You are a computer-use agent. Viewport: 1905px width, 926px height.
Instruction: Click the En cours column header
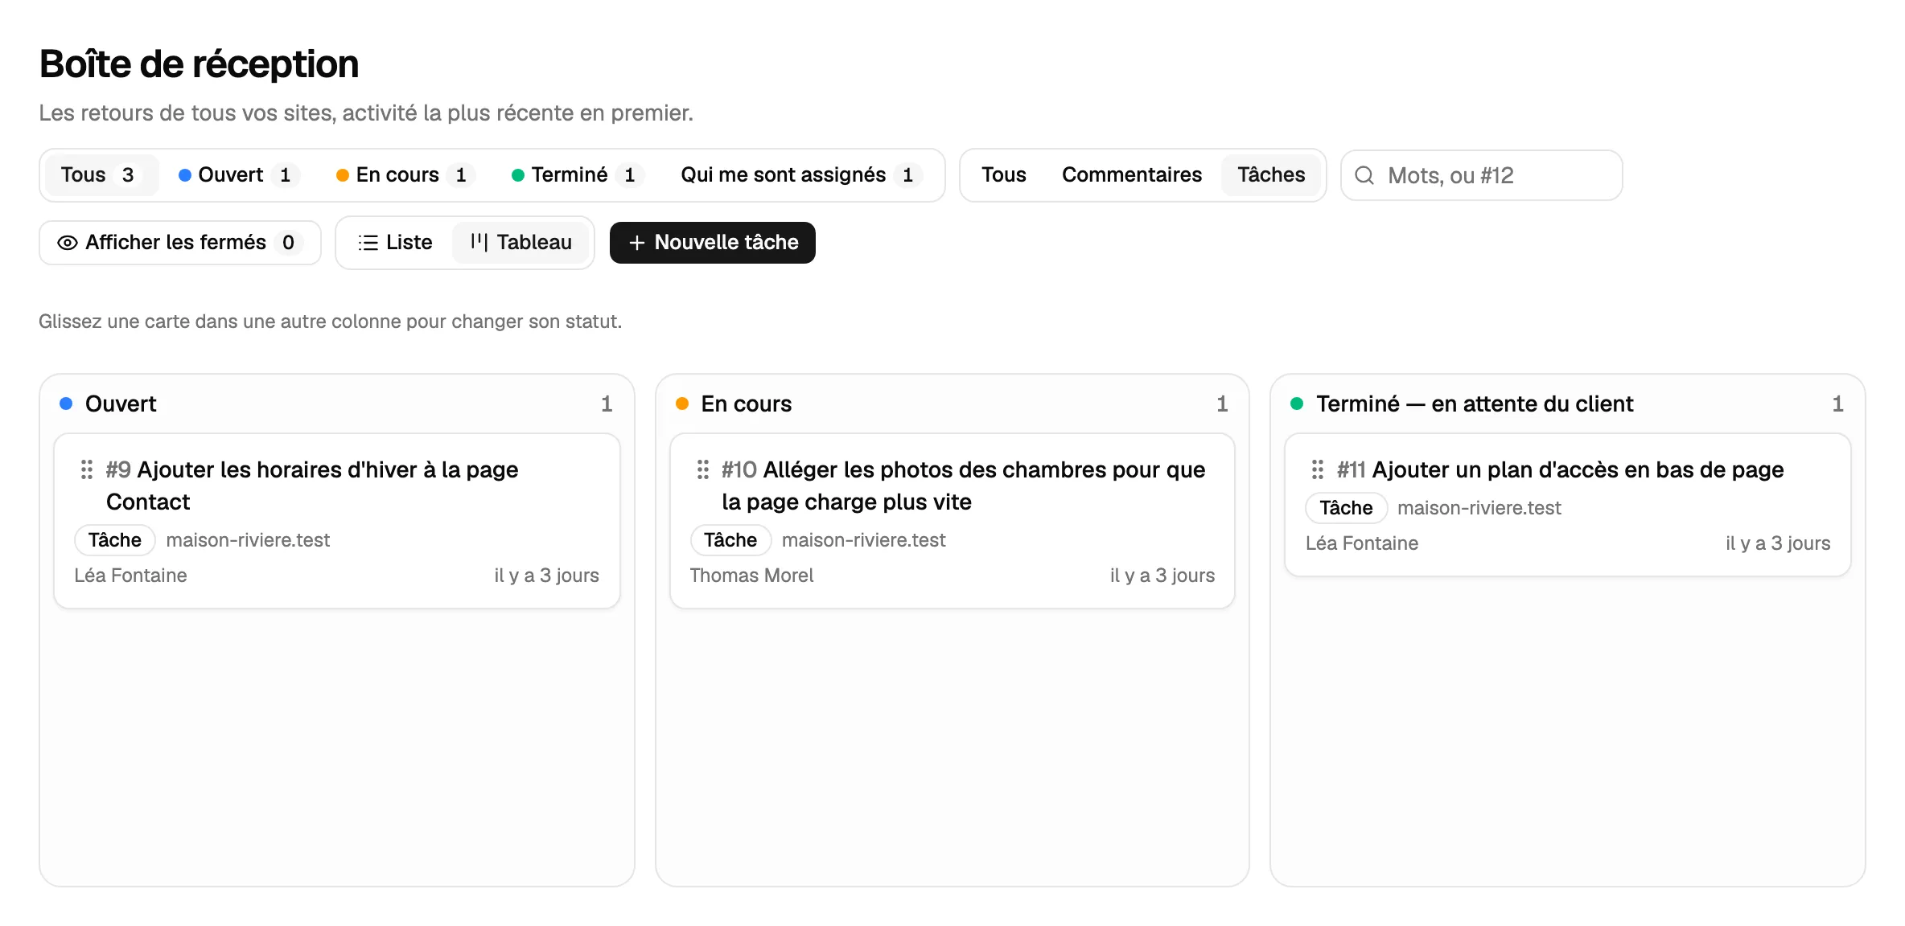[x=747, y=404]
